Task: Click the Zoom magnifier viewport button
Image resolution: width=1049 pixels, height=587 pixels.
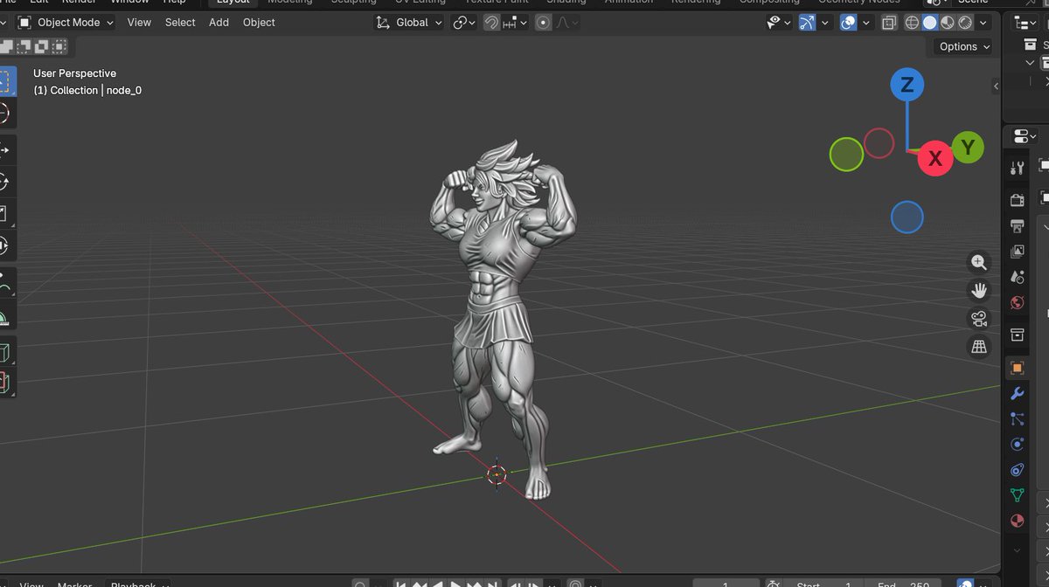Action: tap(979, 262)
